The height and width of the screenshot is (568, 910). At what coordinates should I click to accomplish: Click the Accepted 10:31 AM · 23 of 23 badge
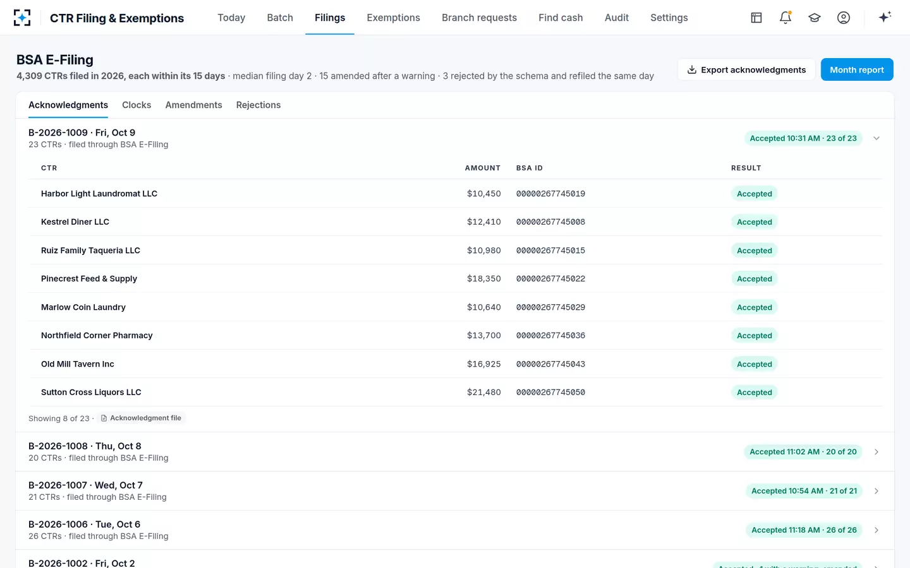pyautogui.click(x=803, y=138)
